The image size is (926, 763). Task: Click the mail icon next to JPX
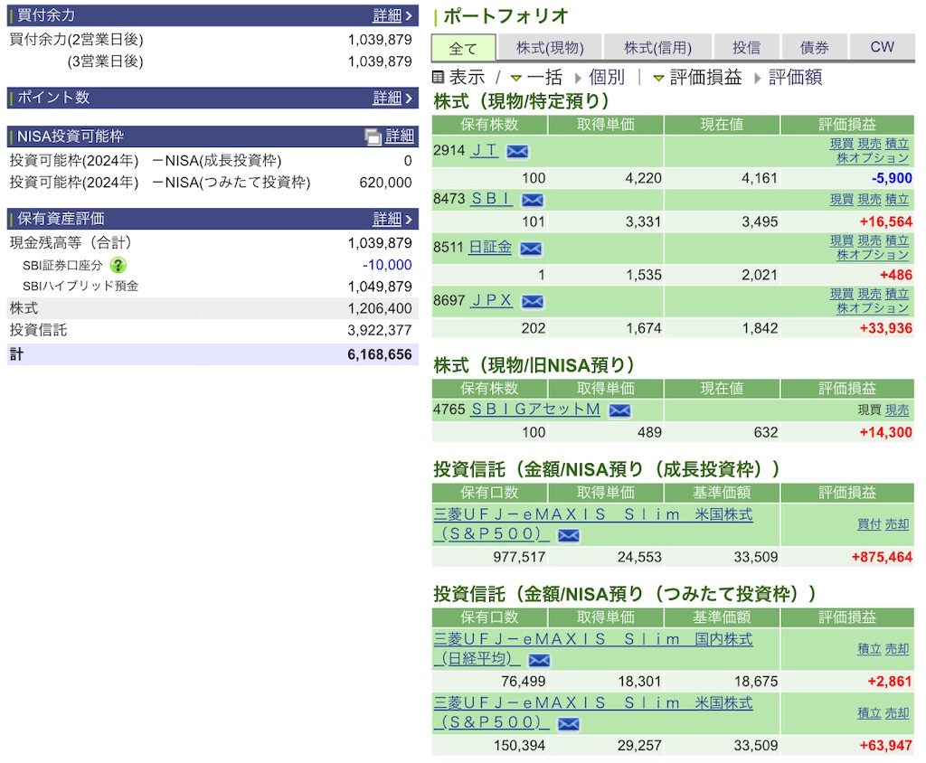coord(532,302)
